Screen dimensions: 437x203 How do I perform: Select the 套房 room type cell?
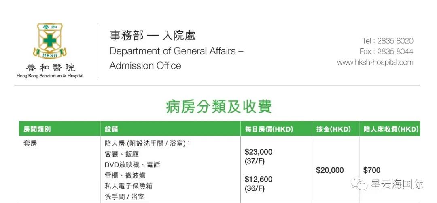pyautogui.click(x=30, y=143)
